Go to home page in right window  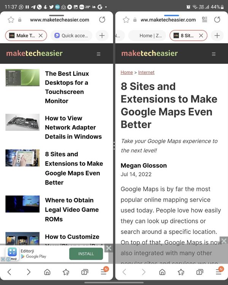click(162, 272)
